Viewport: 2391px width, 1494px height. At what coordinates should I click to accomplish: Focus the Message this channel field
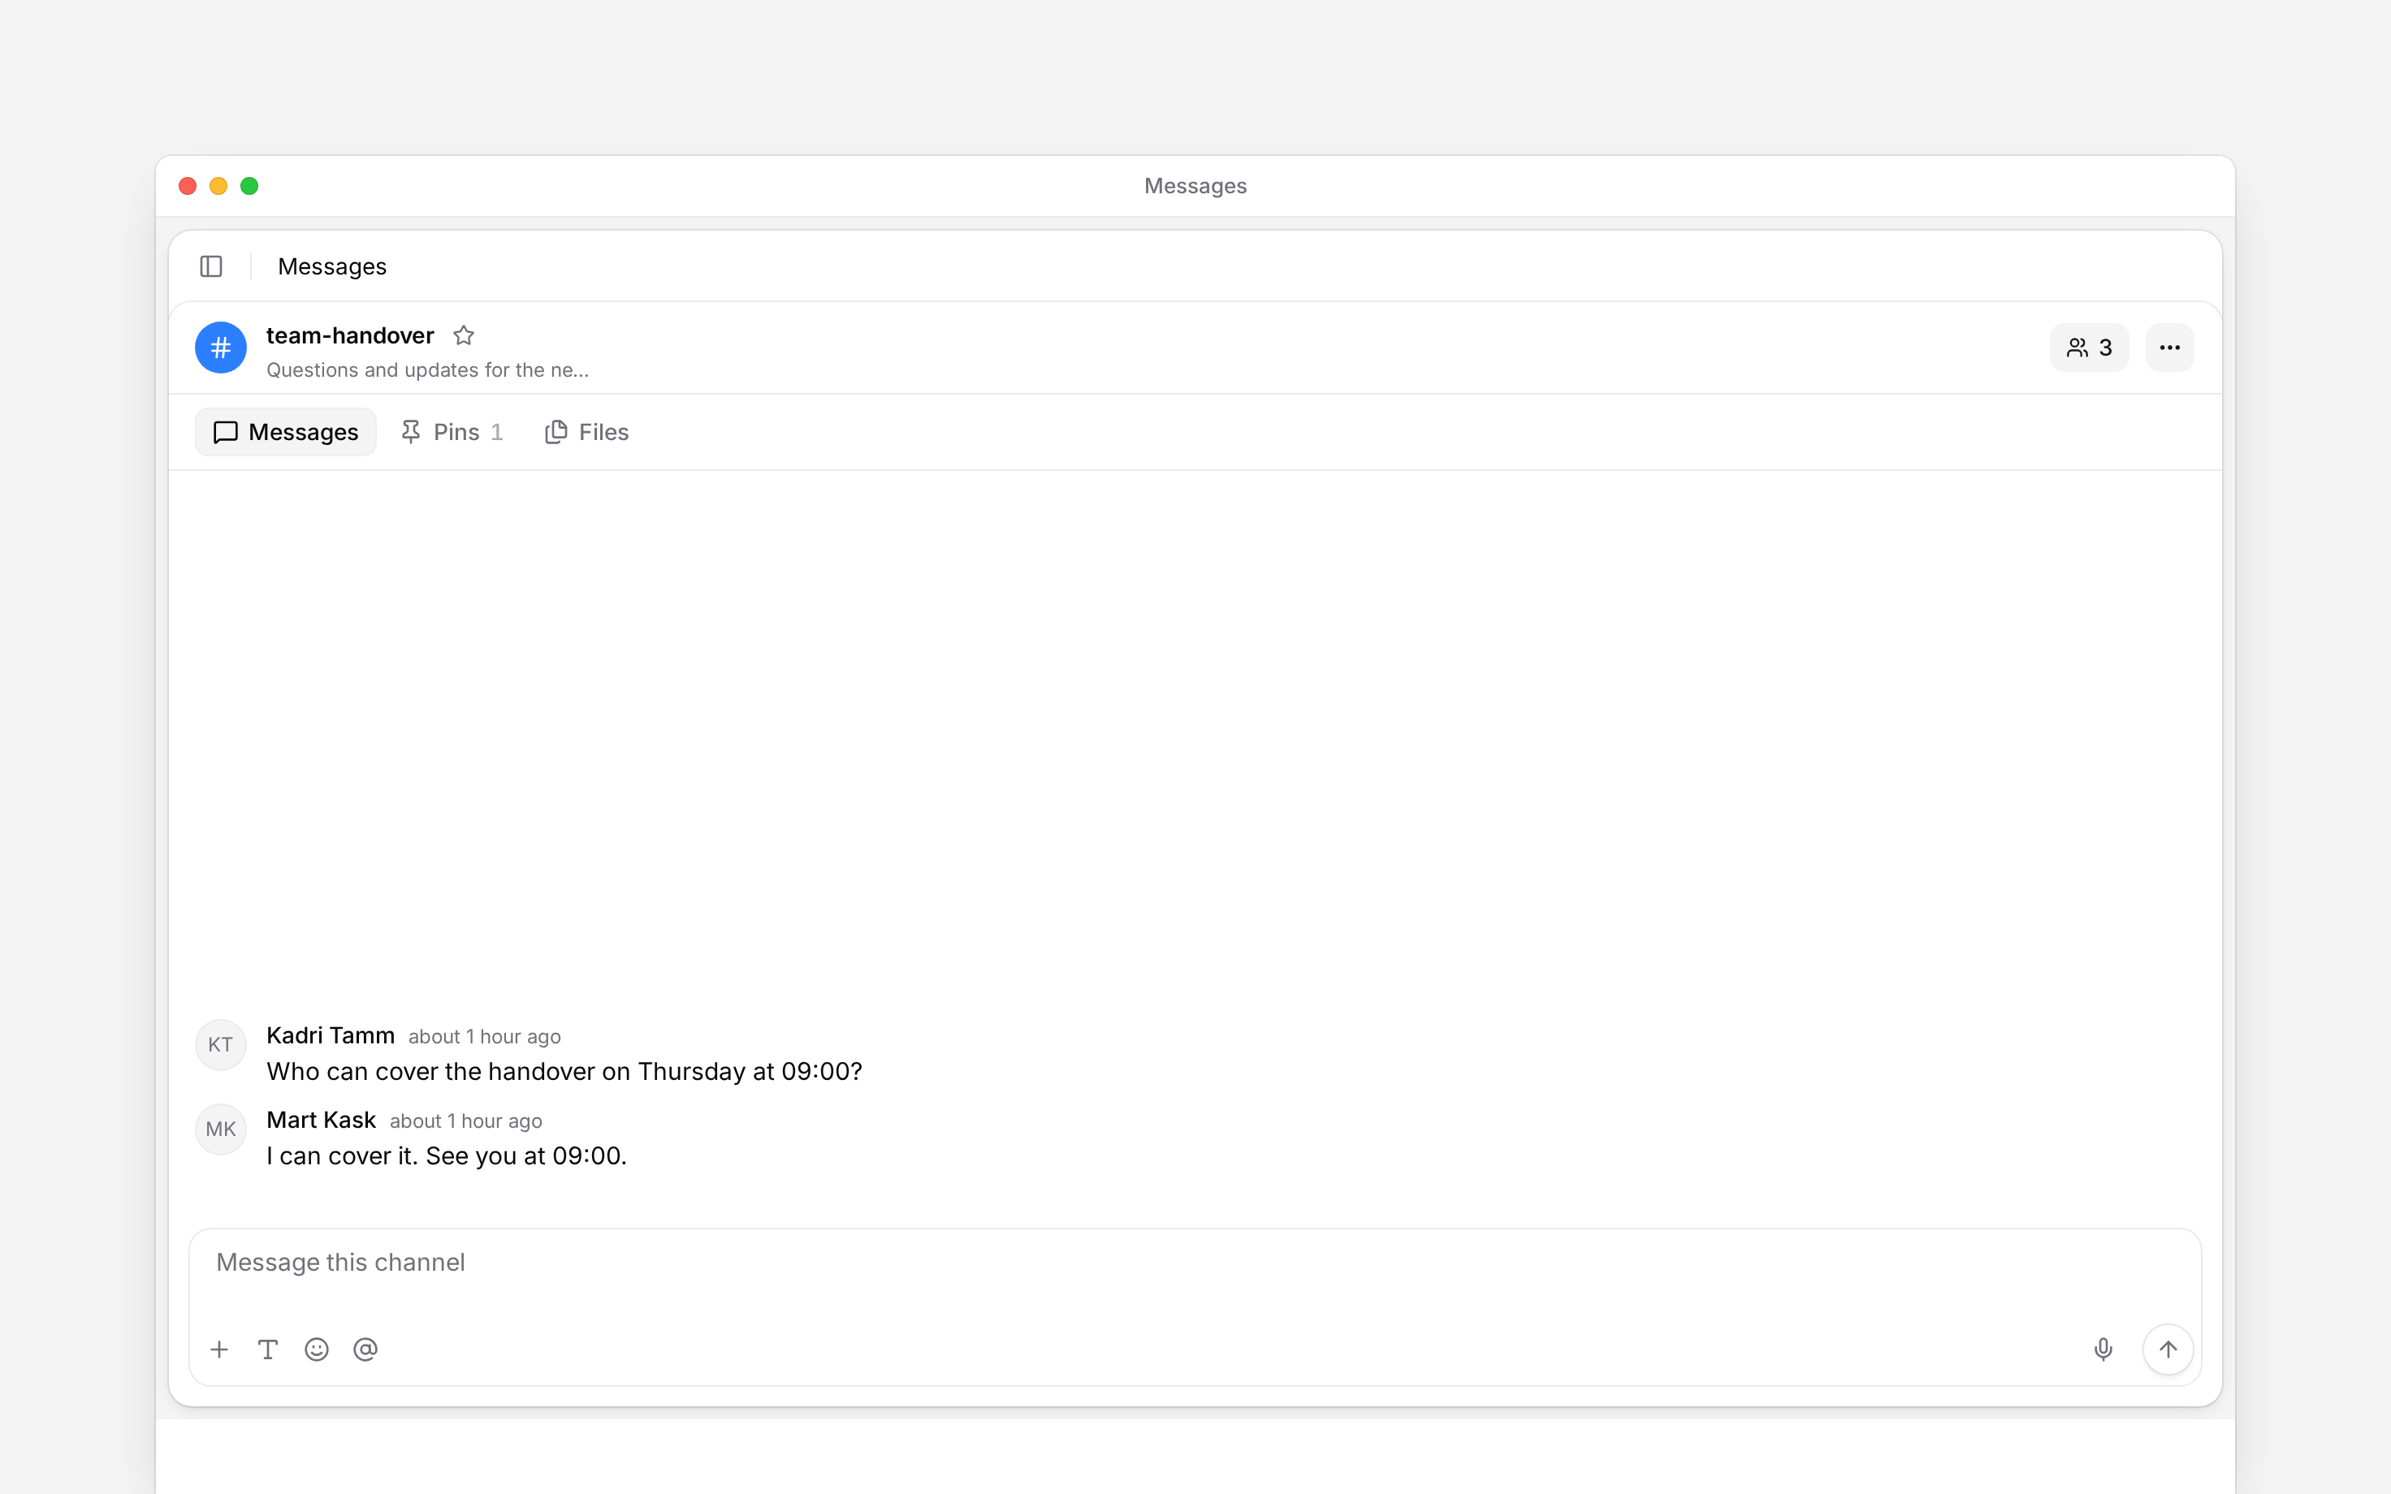pos(1195,1263)
